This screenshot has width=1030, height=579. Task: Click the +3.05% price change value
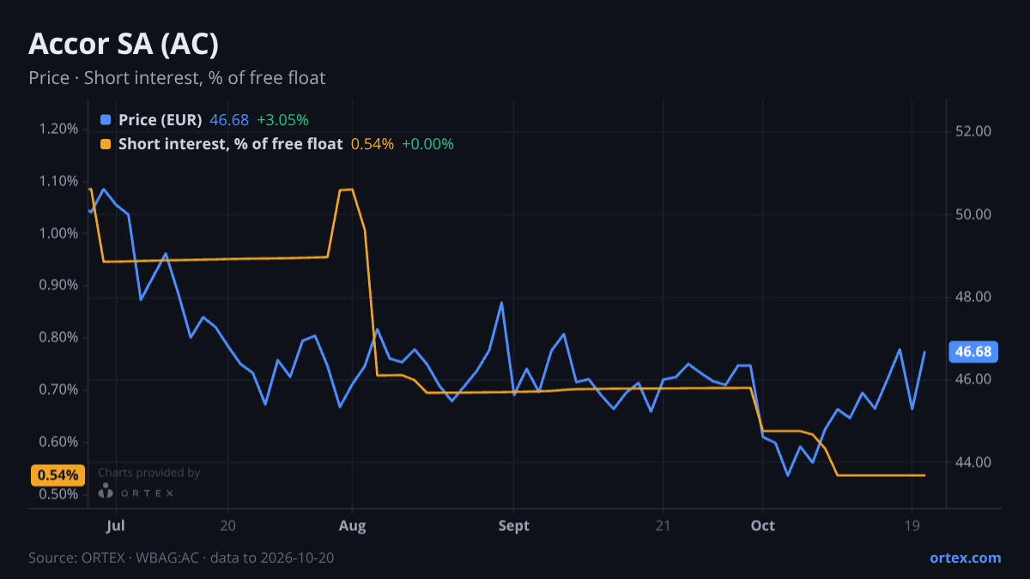[x=282, y=120]
